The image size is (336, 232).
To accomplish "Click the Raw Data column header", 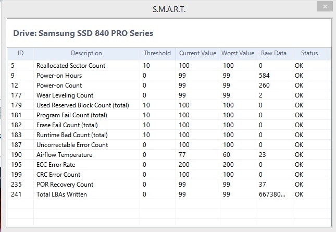I will pyautogui.click(x=273, y=53).
